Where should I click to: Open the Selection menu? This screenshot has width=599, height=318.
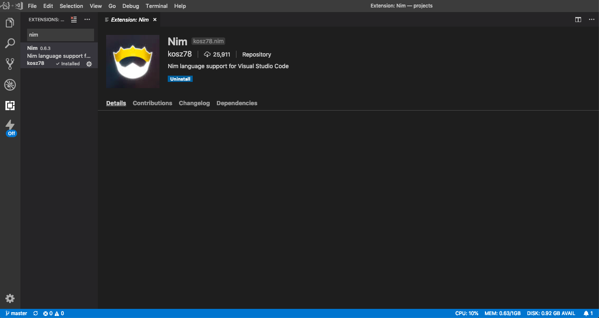point(71,6)
